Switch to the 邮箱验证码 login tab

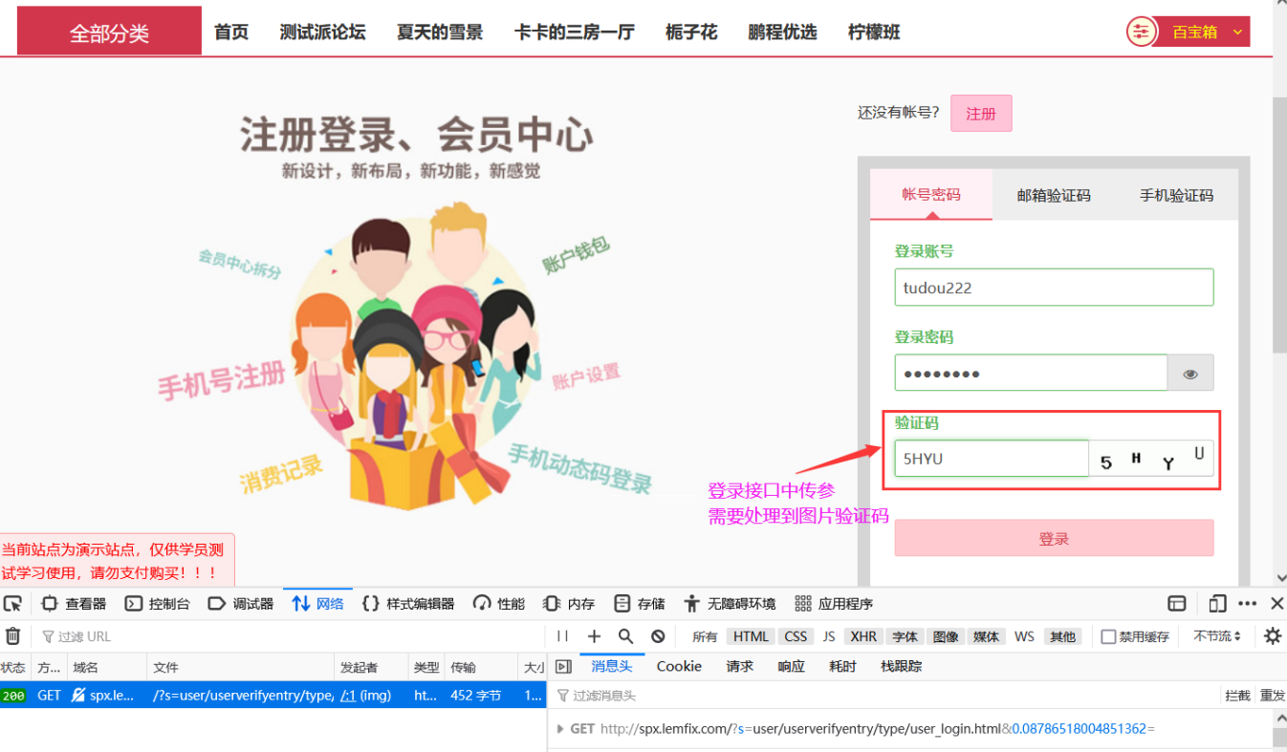(1052, 194)
